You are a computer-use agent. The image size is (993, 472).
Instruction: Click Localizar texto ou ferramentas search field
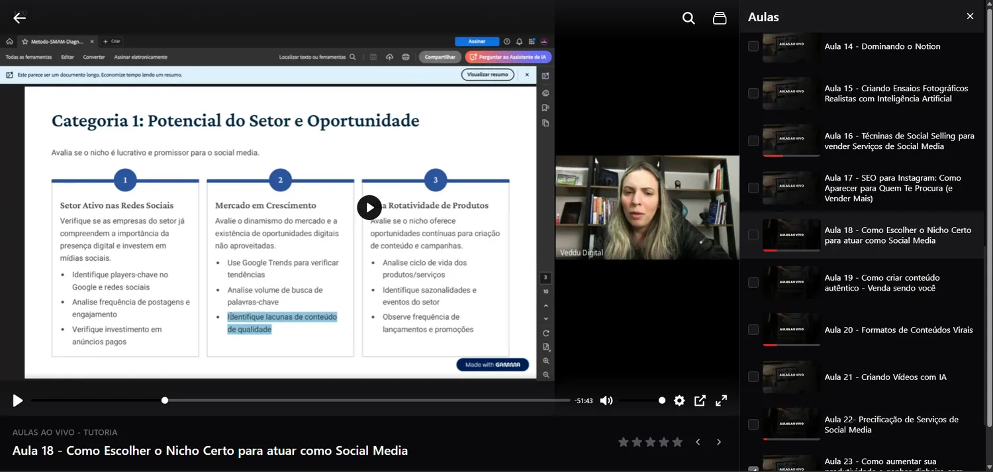[318, 57]
